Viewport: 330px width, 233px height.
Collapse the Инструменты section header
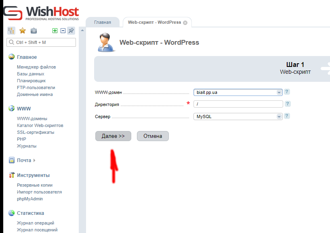33,175
